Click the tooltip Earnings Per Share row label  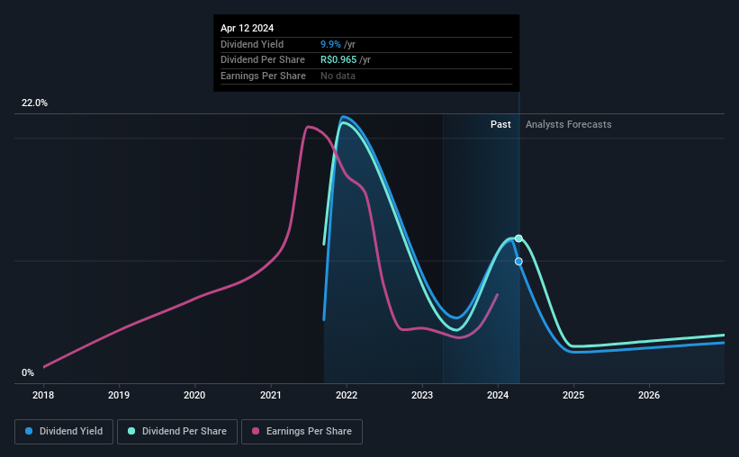pos(263,76)
